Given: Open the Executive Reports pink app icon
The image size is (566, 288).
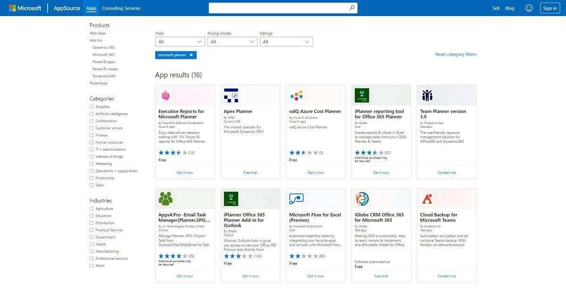Looking at the screenshot, I should 166,96.
